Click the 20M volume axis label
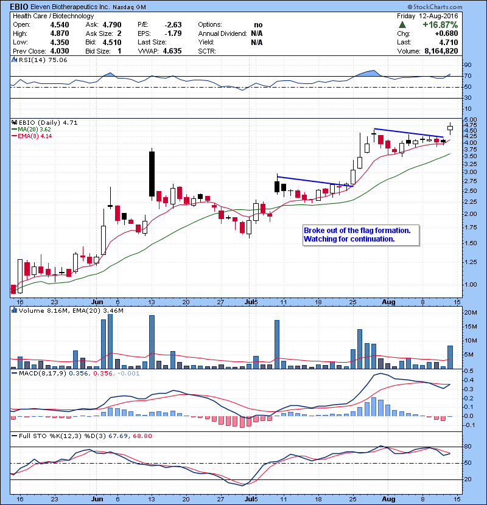 pos(471,312)
